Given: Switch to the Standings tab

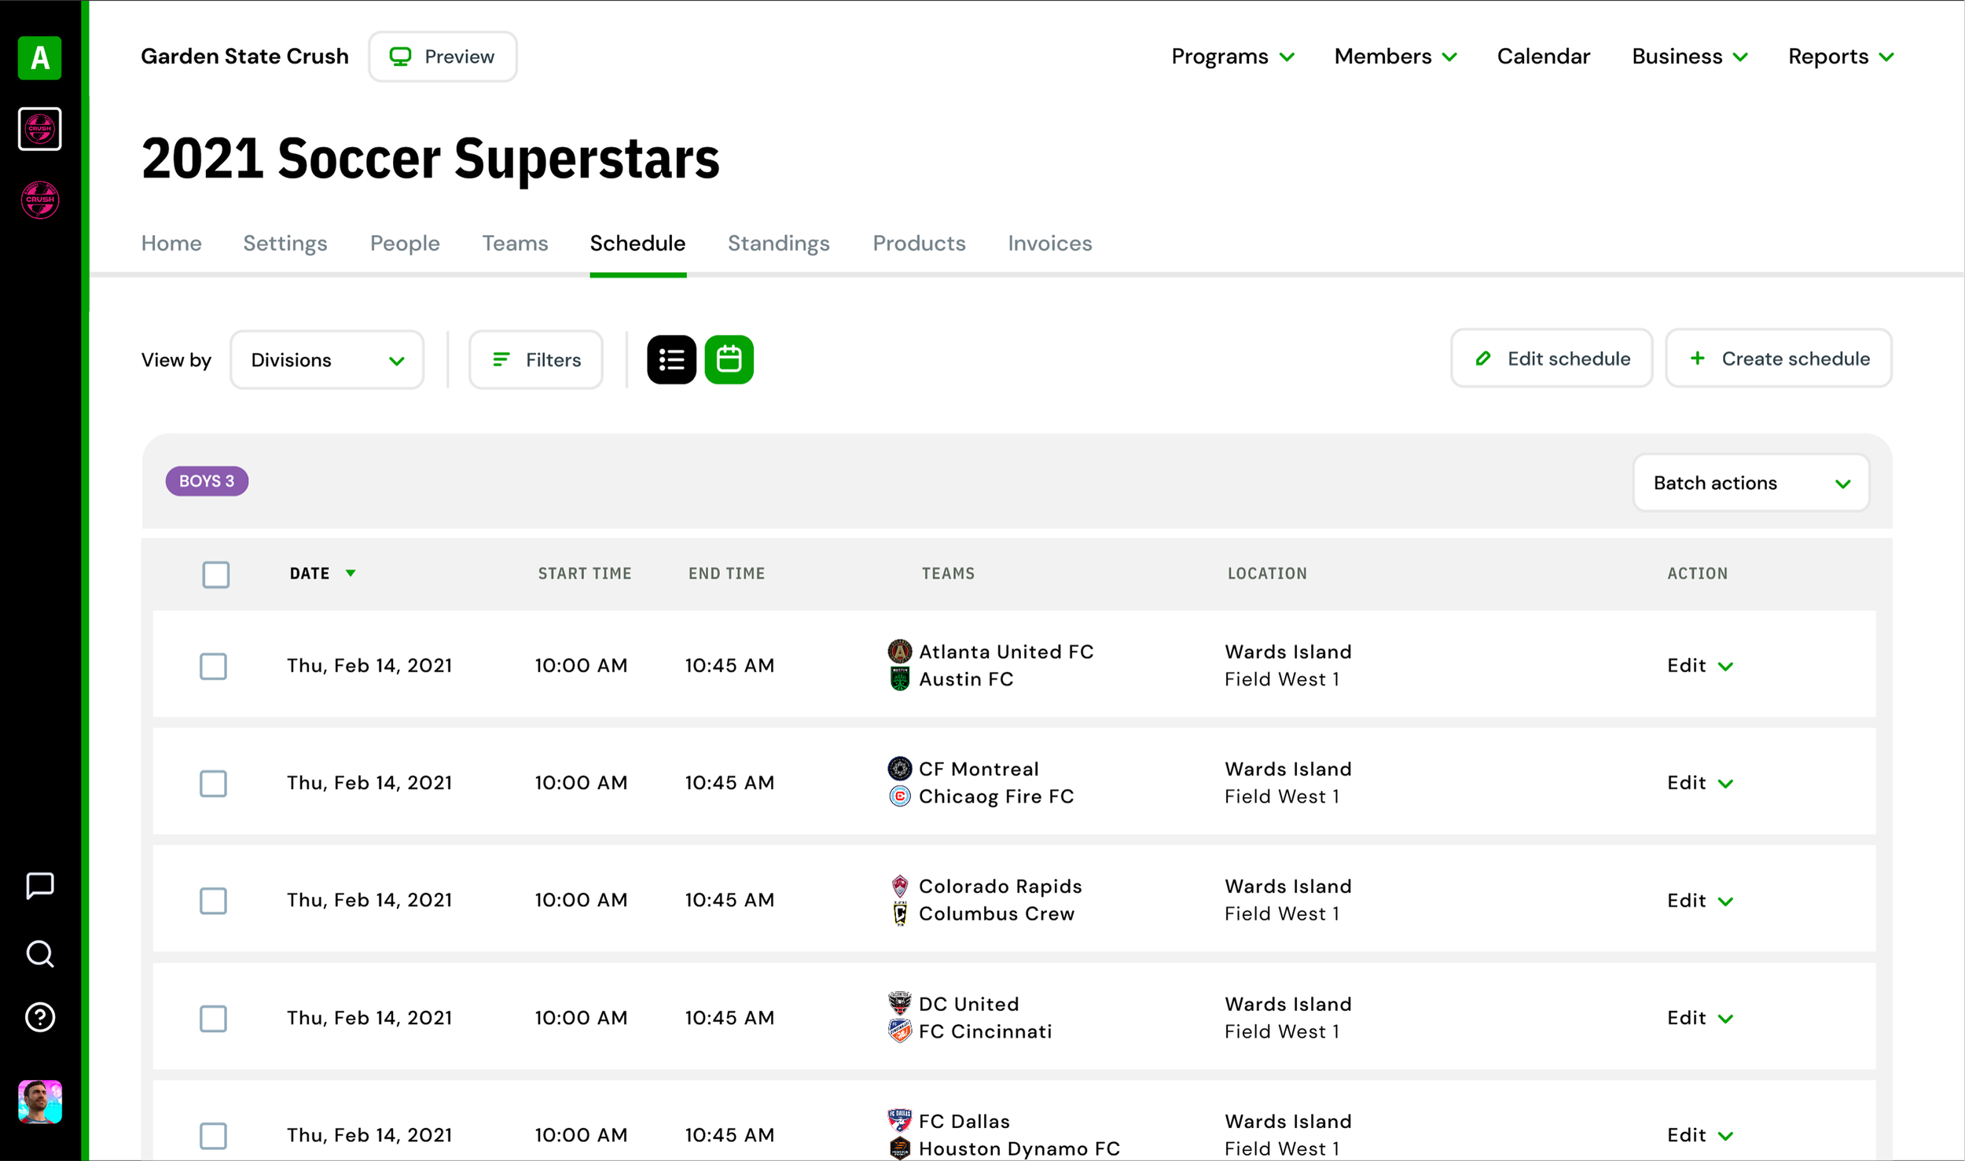Looking at the screenshot, I should pos(778,244).
